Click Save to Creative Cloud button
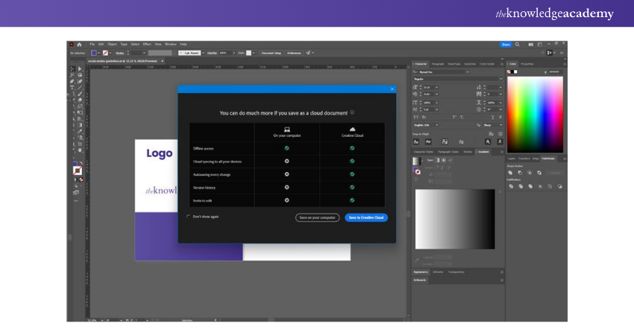 [366, 217]
